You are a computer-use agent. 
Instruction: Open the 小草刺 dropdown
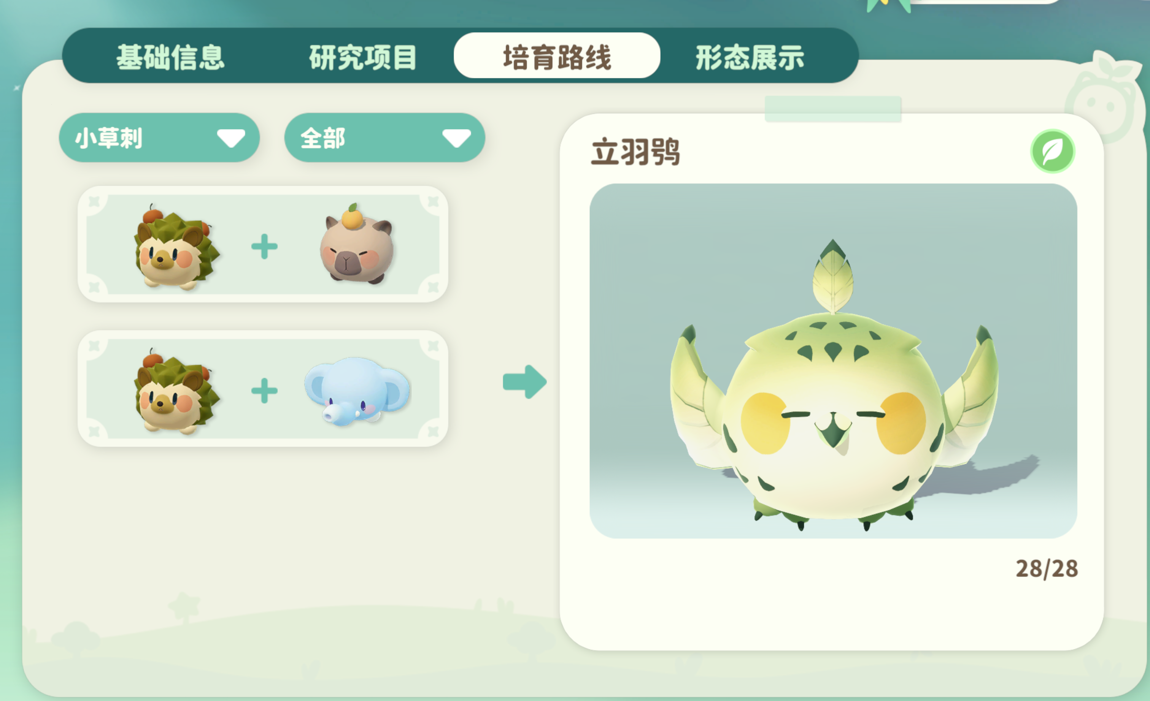pyautogui.click(x=159, y=138)
